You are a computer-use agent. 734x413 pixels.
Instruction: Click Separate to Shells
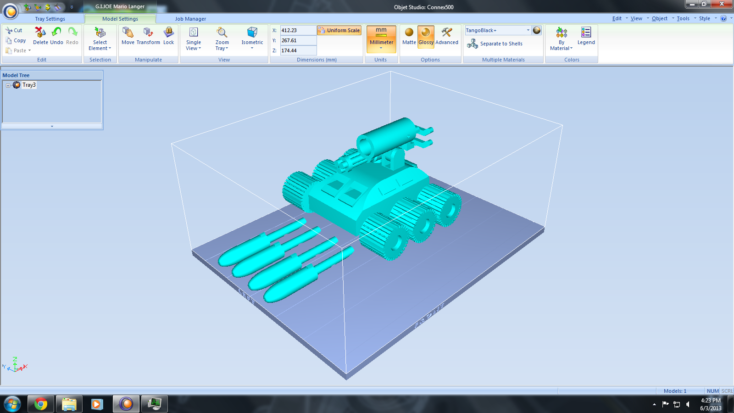click(495, 44)
